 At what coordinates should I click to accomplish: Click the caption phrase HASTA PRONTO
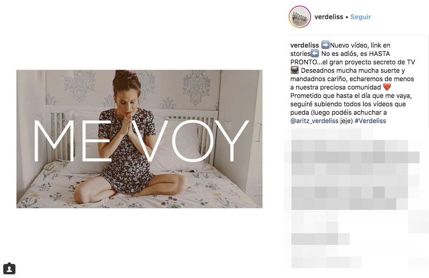[340, 58]
